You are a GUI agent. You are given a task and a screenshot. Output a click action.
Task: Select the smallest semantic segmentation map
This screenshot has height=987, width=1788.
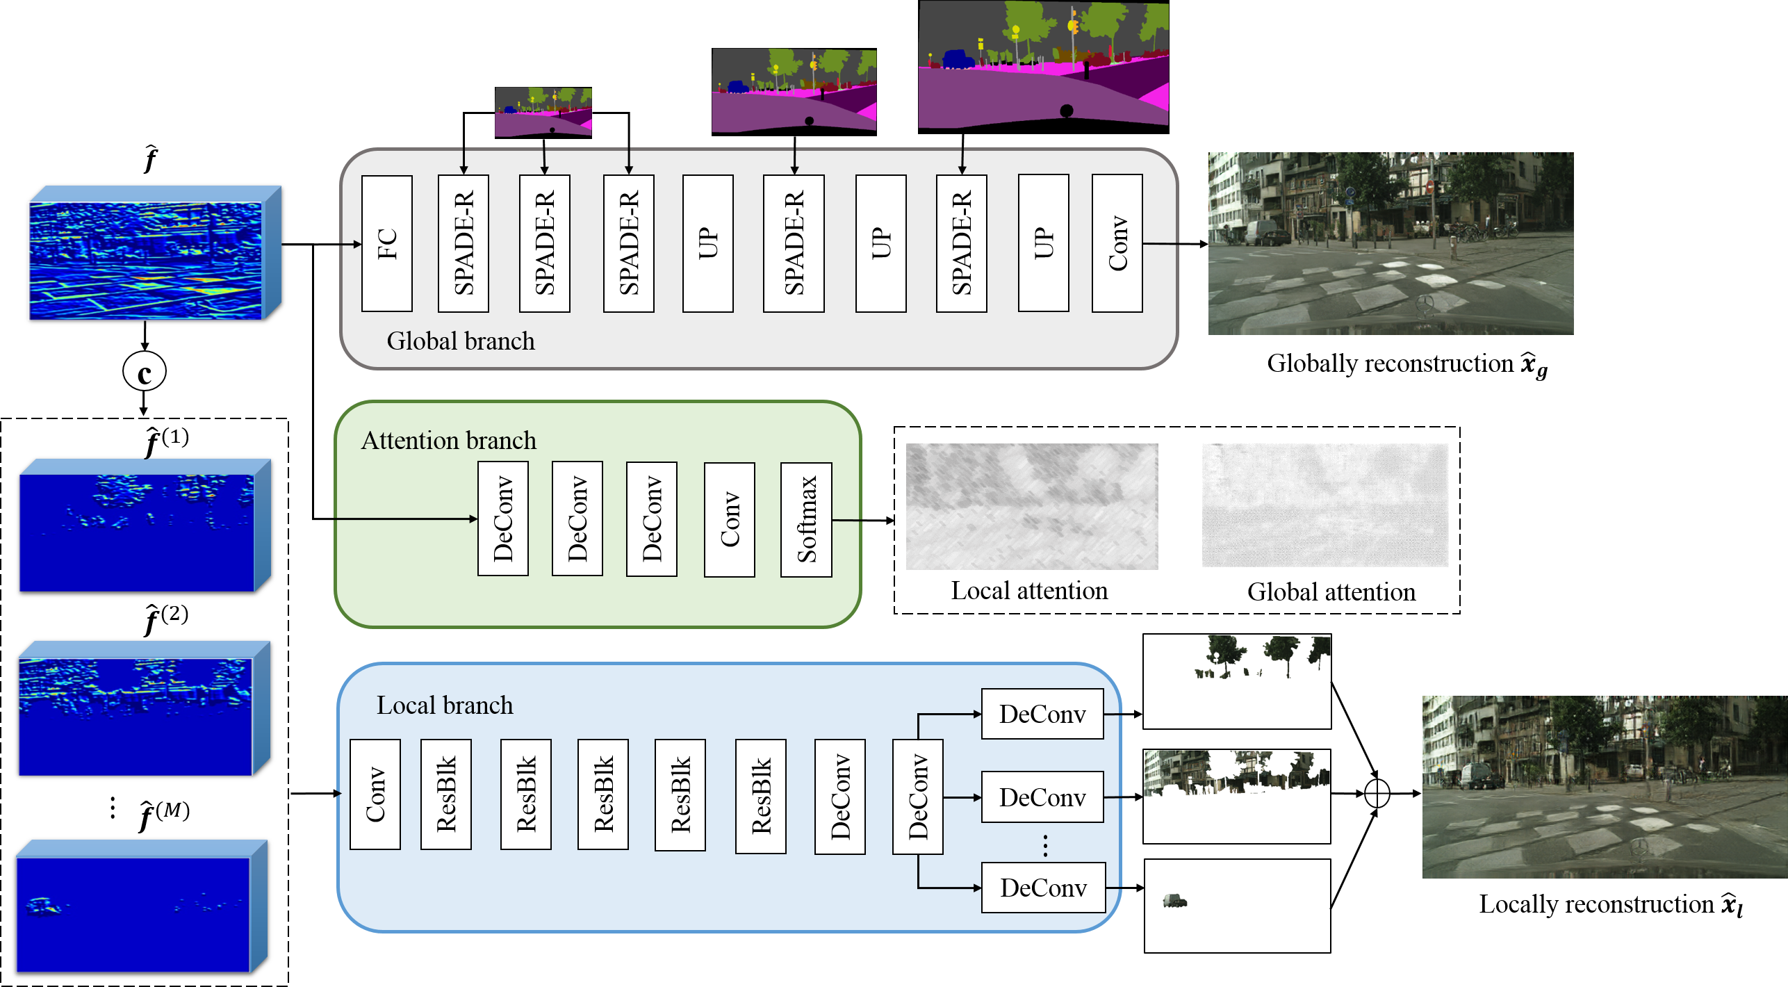click(x=543, y=111)
